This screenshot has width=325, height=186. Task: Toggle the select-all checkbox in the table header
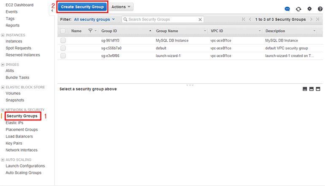click(x=63, y=31)
